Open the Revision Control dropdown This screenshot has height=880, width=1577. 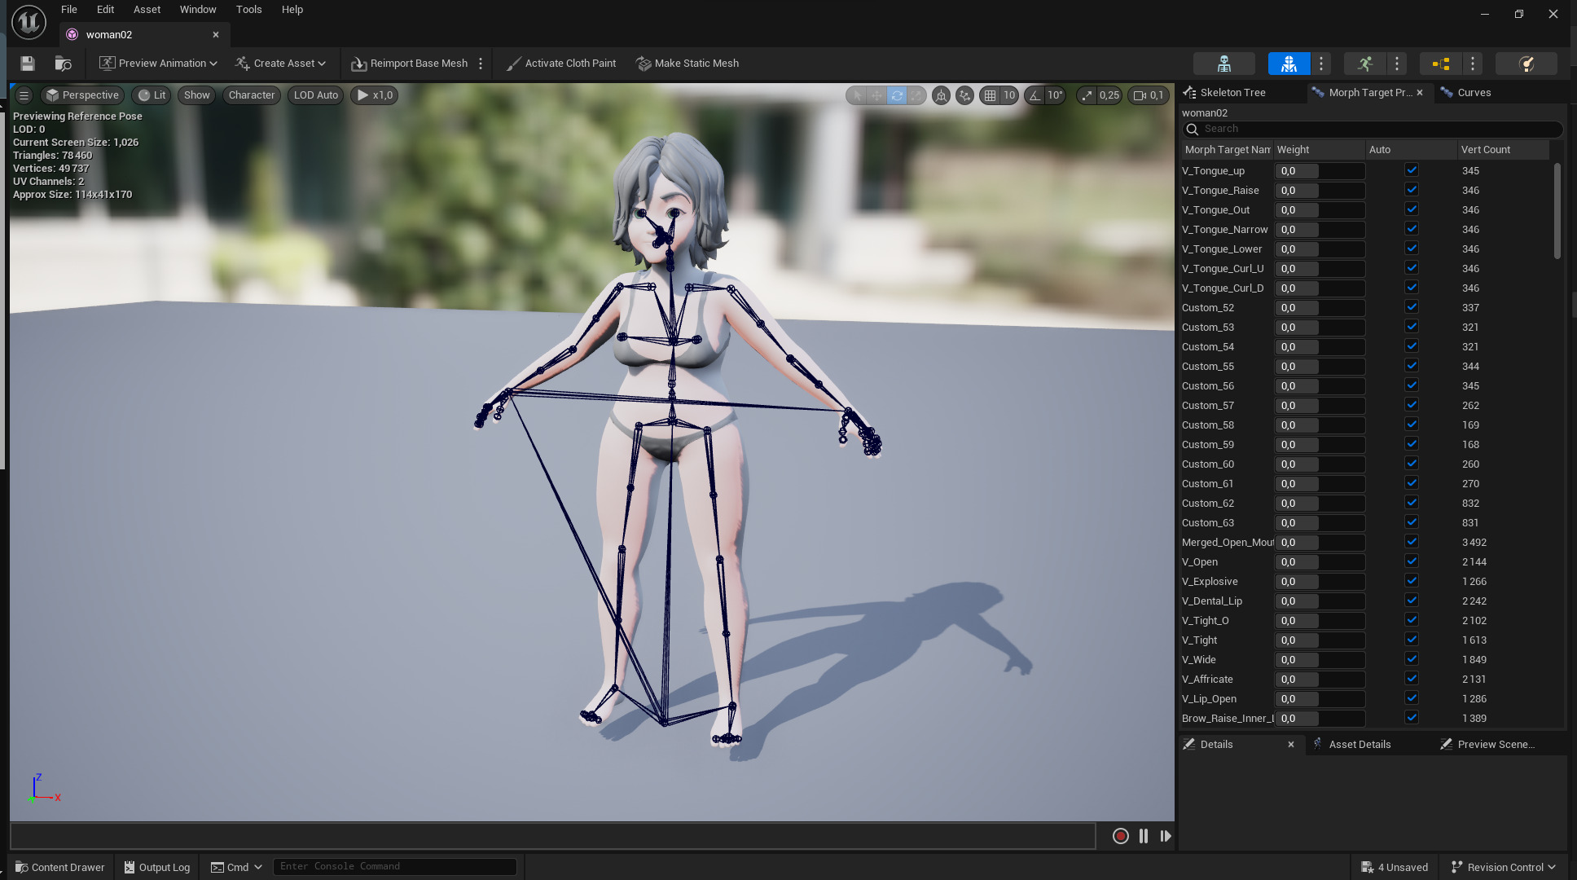tap(1504, 867)
